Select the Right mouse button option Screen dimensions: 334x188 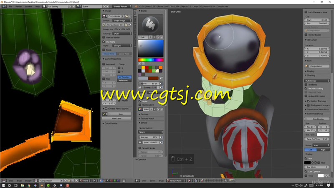pos(323,150)
